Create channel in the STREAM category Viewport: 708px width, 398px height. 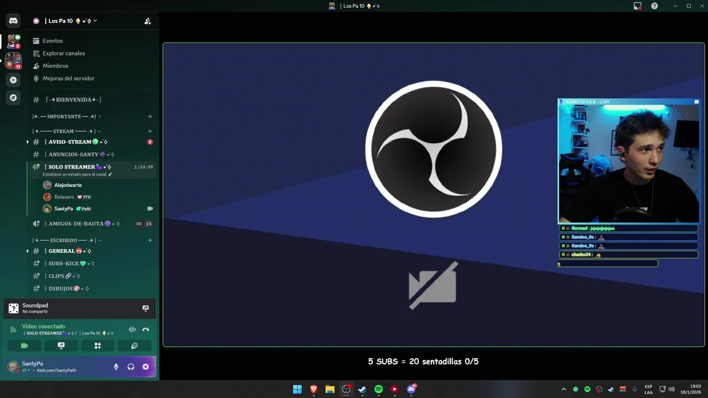point(150,132)
